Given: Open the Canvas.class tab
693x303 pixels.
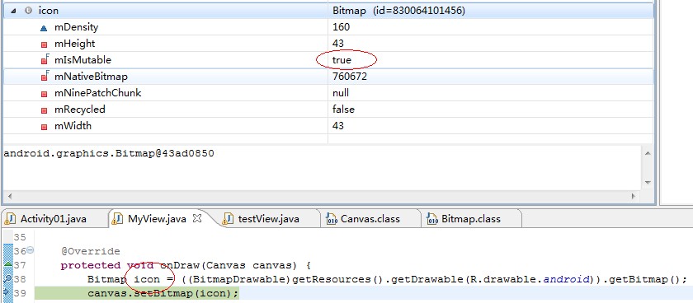Looking at the screenshot, I should (x=370, y=219).
